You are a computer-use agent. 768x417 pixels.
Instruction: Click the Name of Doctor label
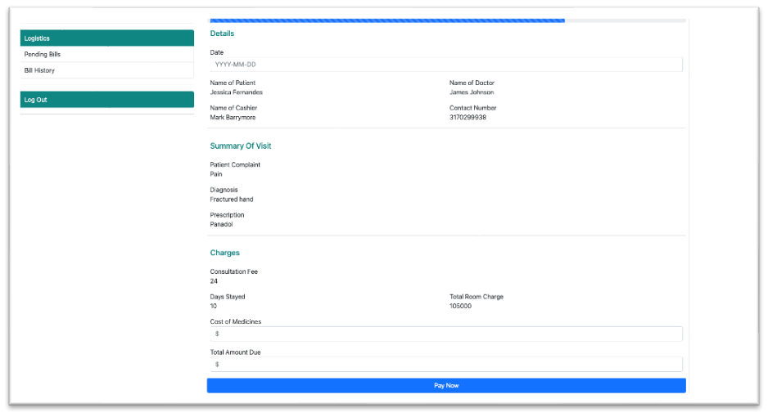tap(472, 83)
